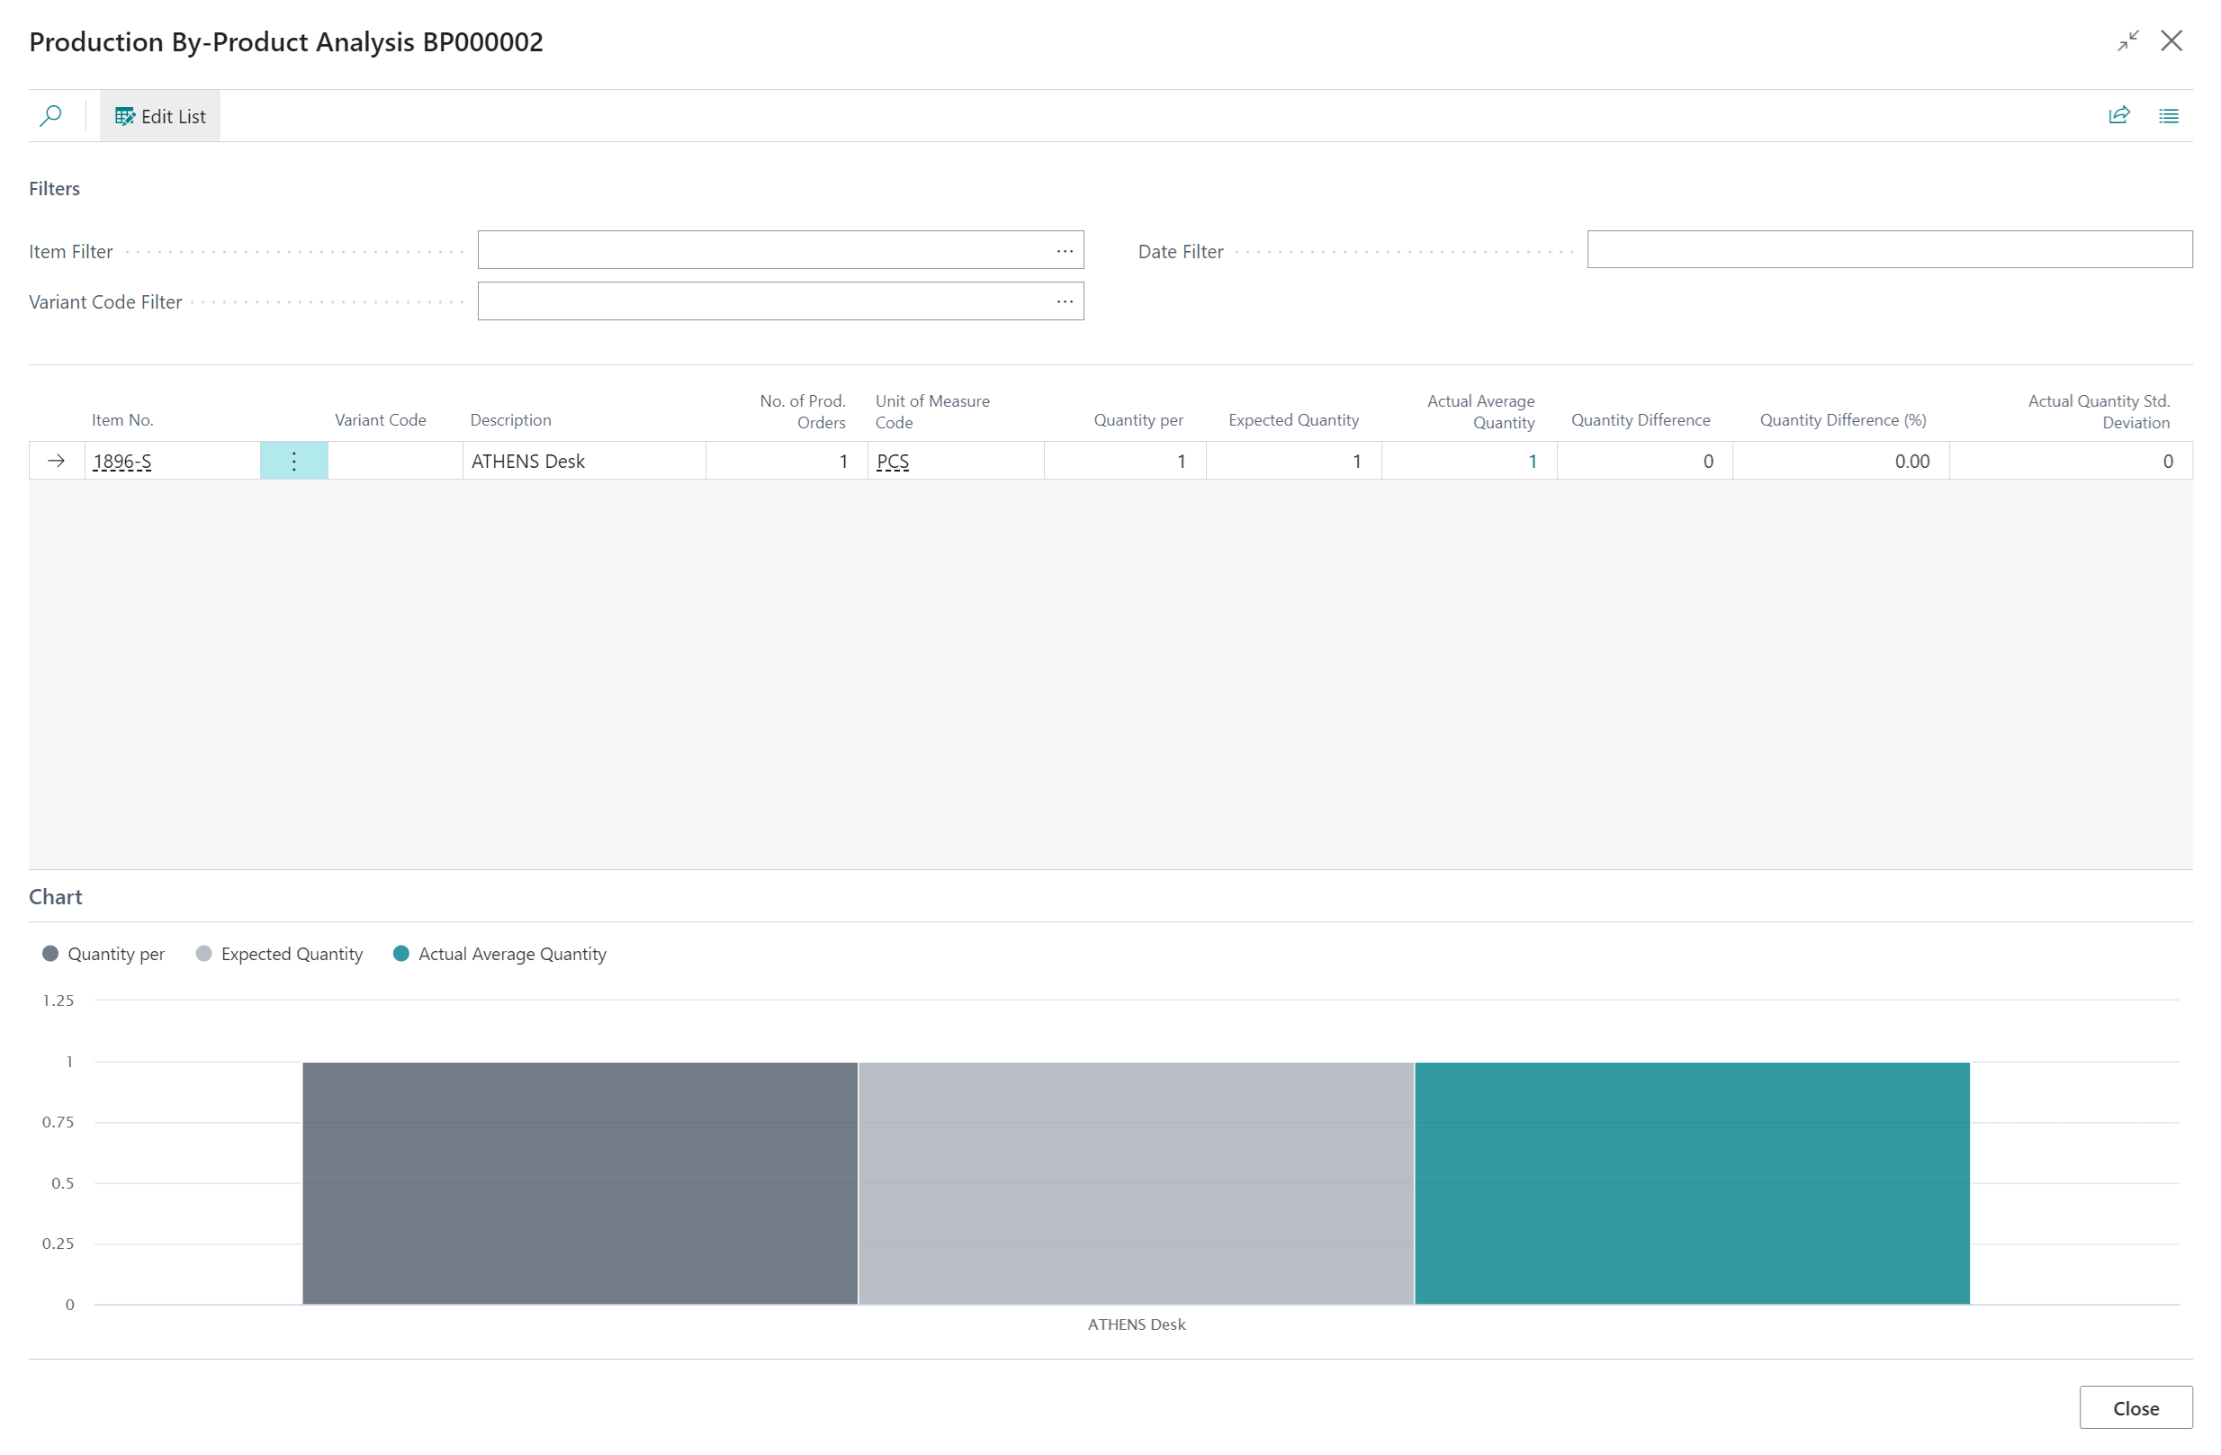2221x1455 pixels.
Task: Collapse the page using the resize arrows icon
Action: pyautogui.click(x=2128, y=41)
